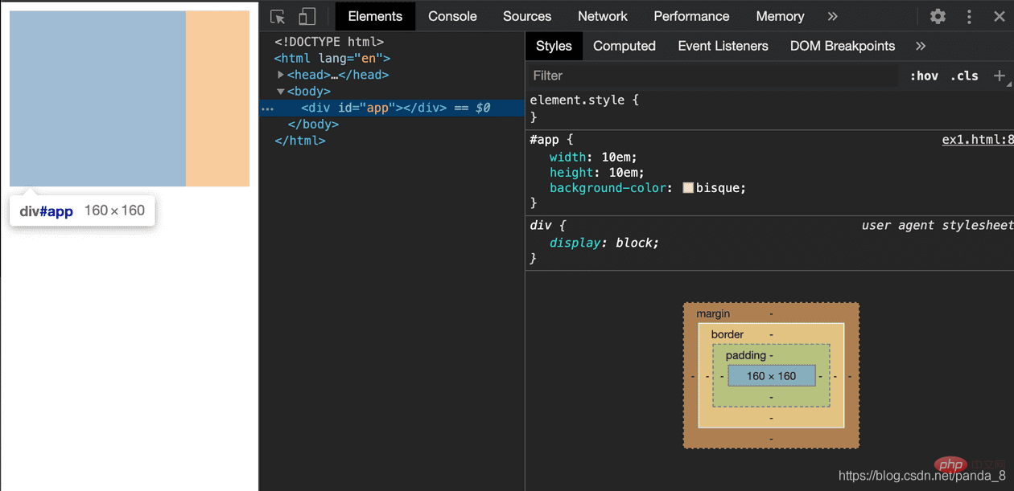The width and height of the screenshot is (1014, 491).
Task: Click the #app selector text
Action: (546, 140)
